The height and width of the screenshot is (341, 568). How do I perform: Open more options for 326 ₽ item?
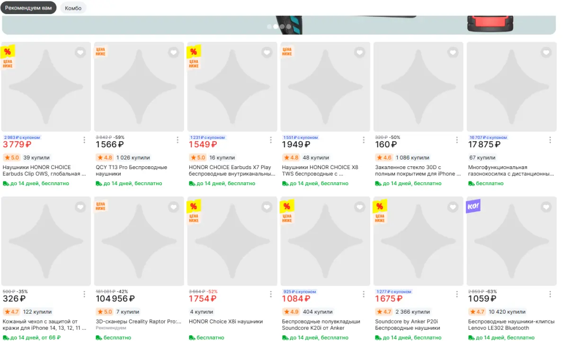pos(84,294)
